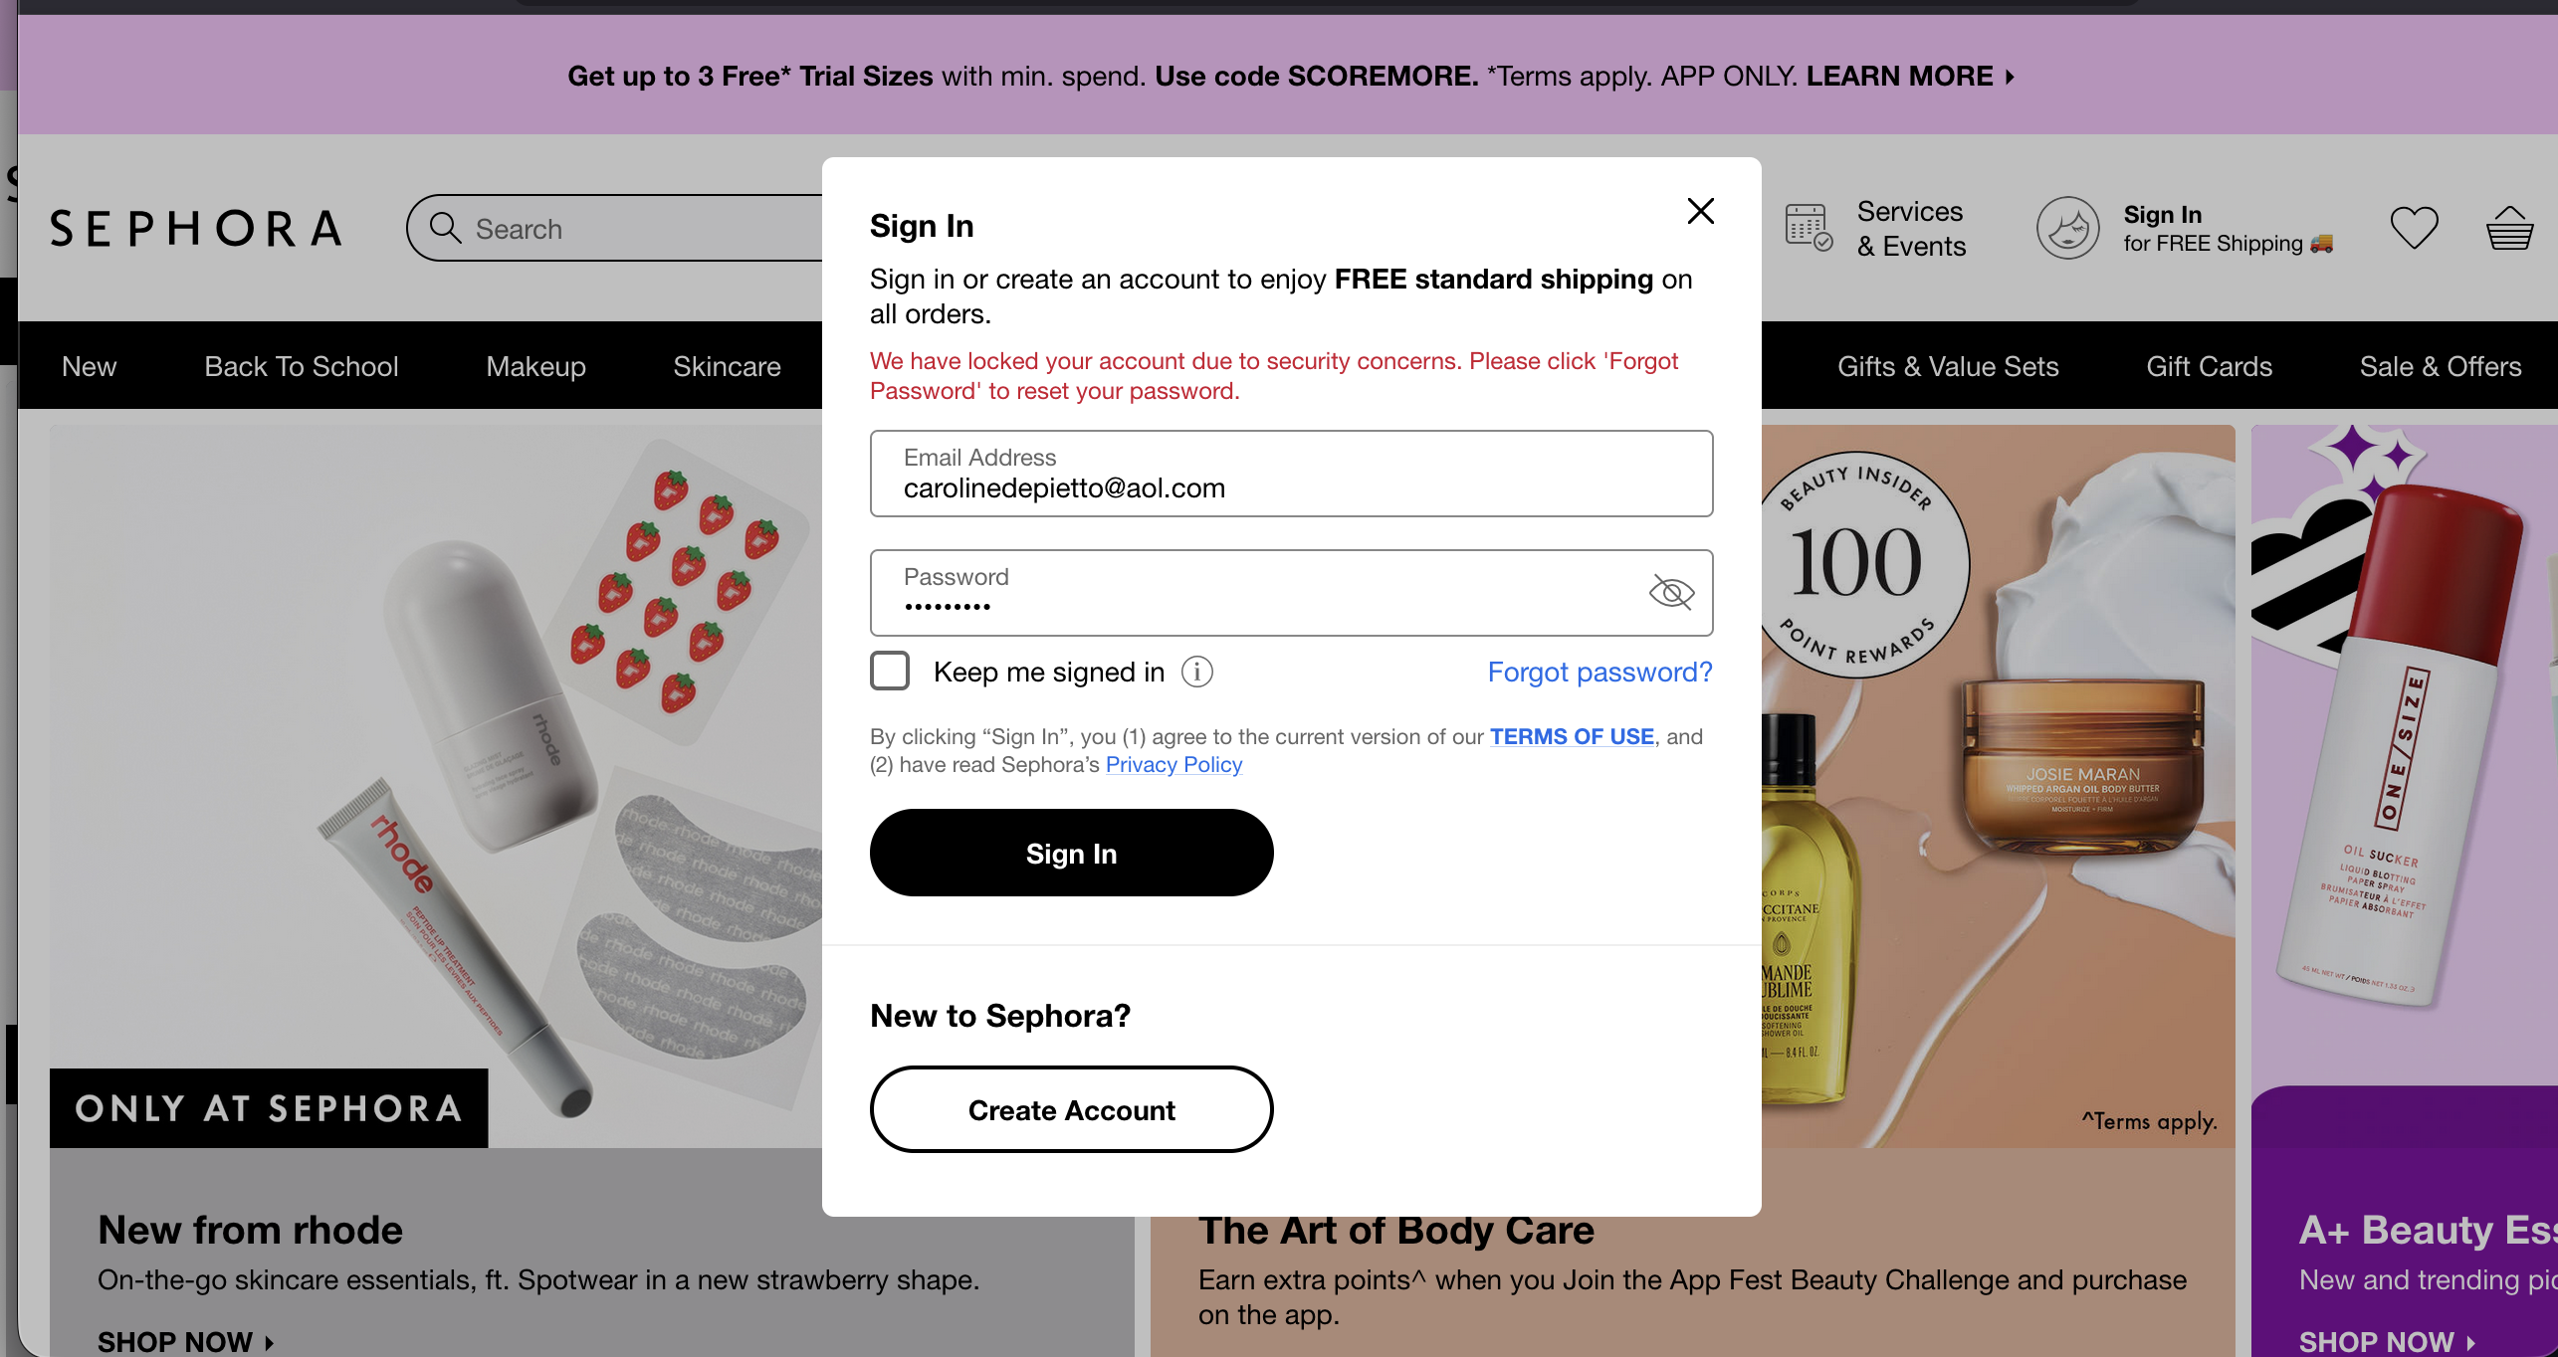Expand LEARN MORE arrow in promo banner

pos(2010,77)
